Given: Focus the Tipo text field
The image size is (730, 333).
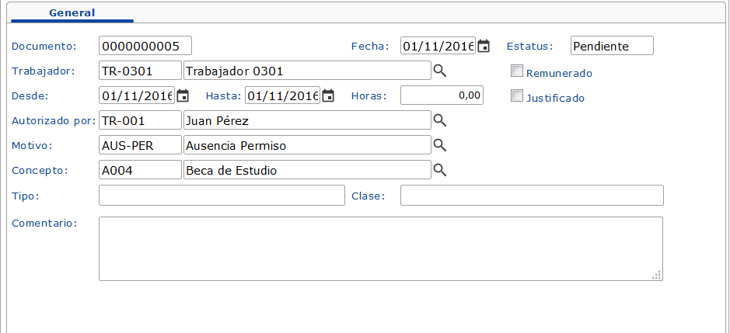Looking at the screenshot, I should click(x=222, y=195).
